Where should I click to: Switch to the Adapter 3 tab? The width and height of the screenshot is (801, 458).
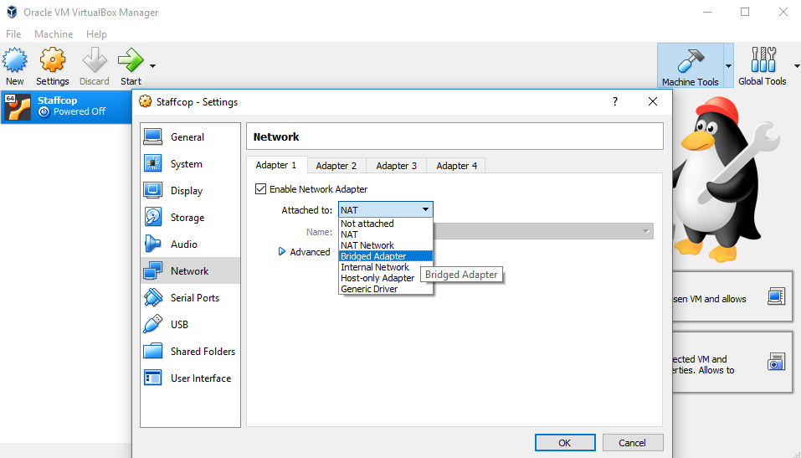tap(397, 166)
